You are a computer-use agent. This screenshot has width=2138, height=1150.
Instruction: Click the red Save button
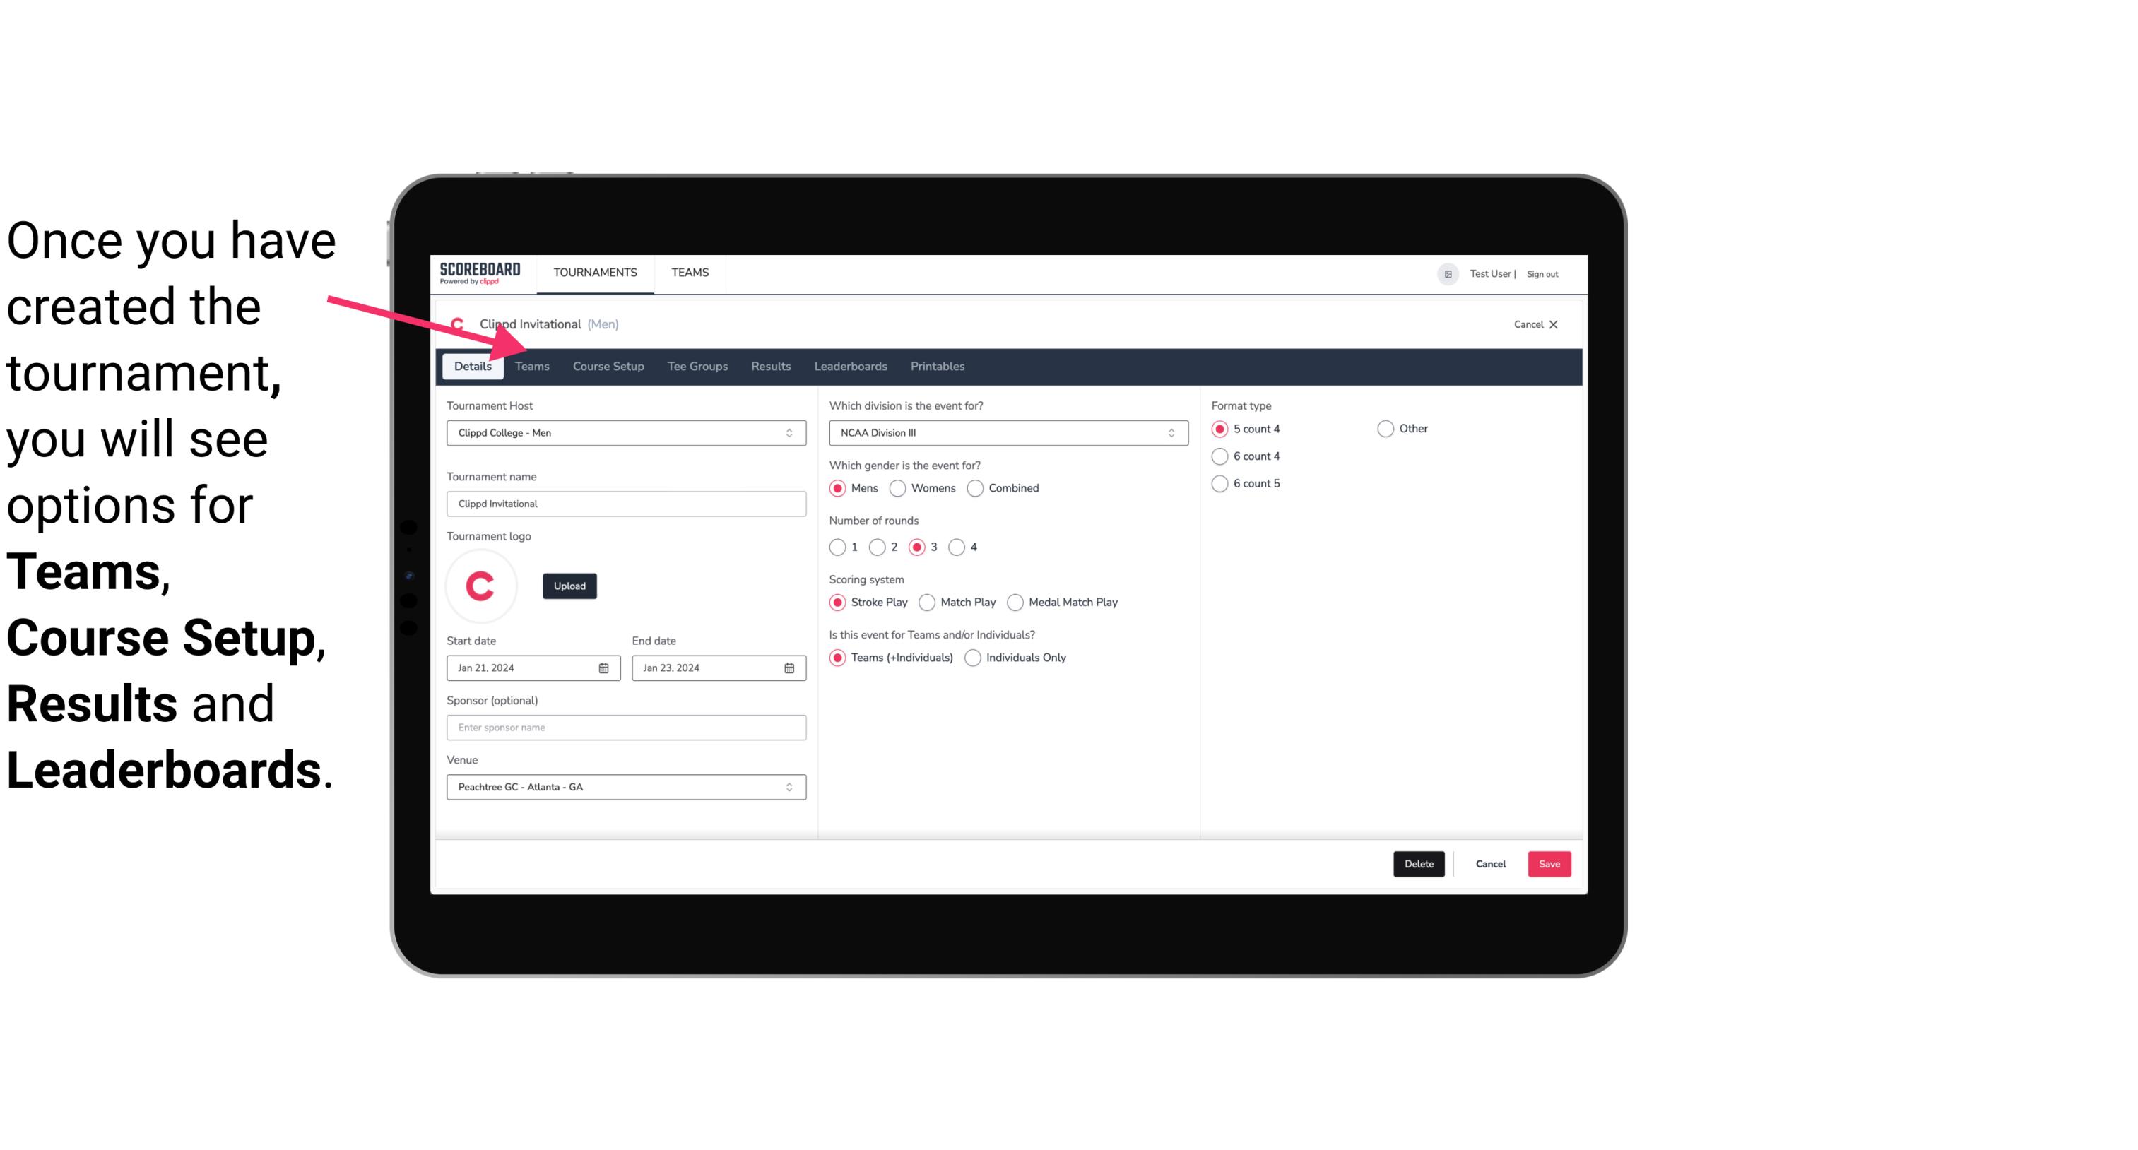tap(1549, 864)
